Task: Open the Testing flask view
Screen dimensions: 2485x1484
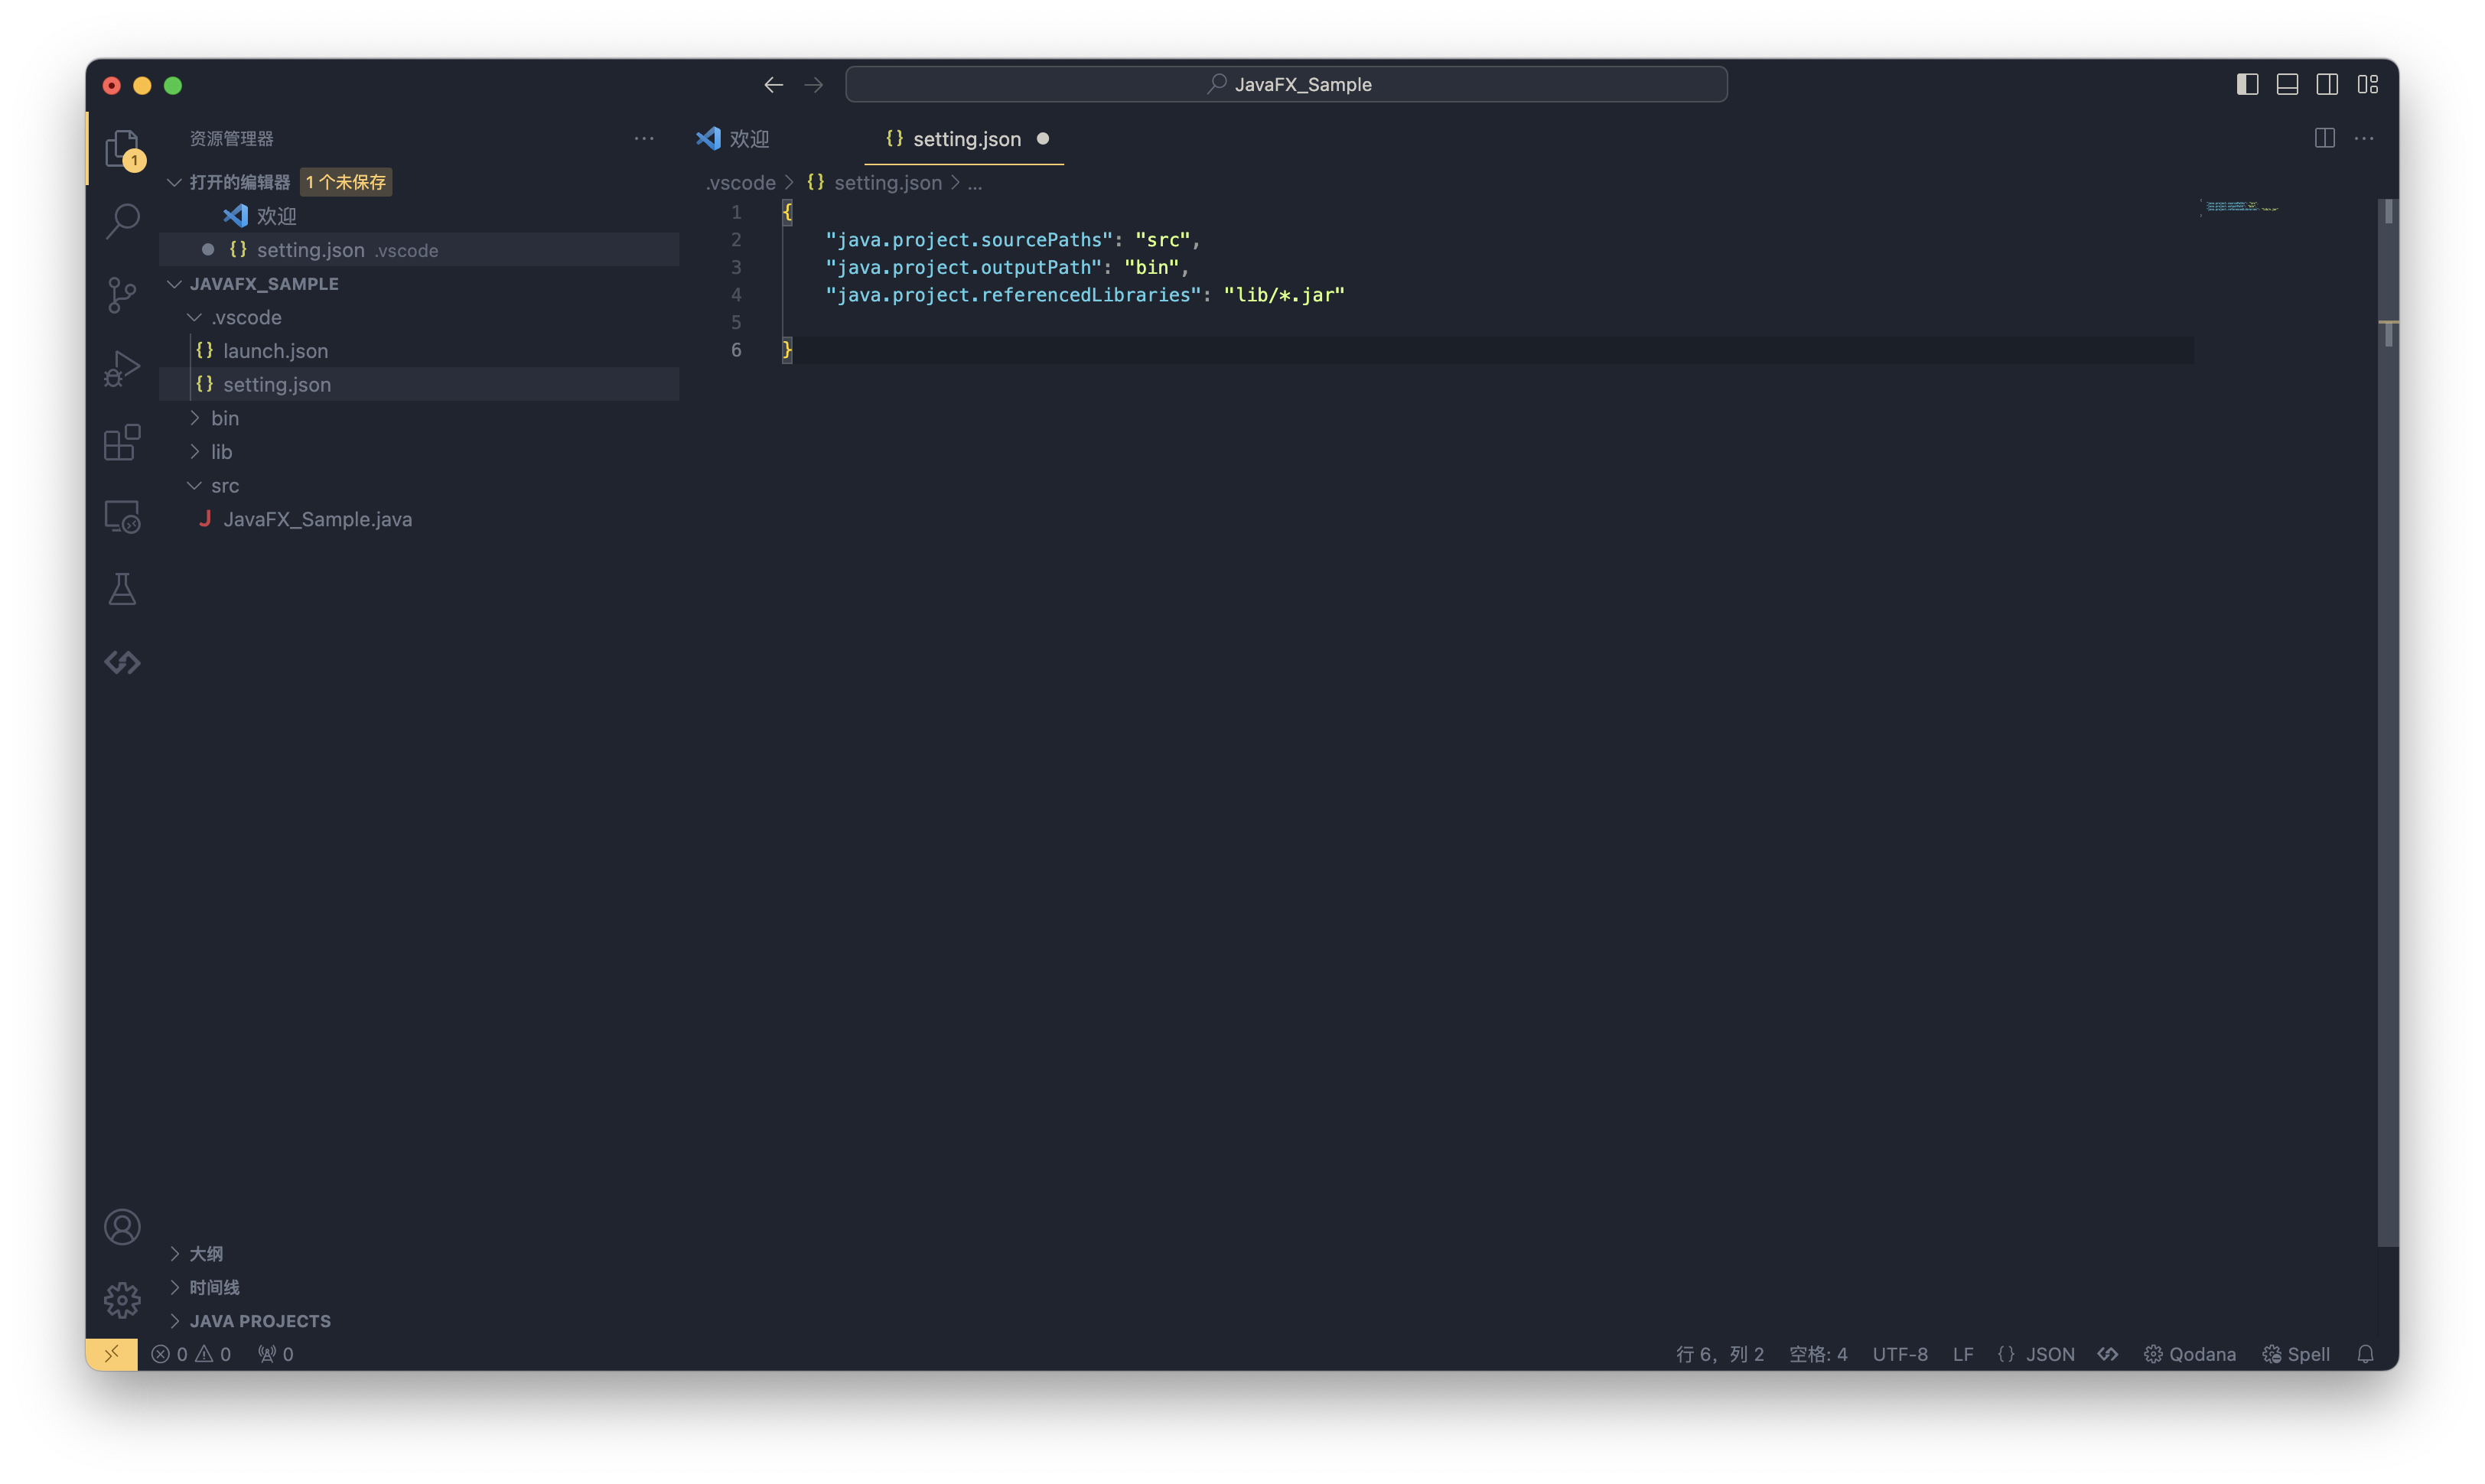Action: click(x=122, y=589)
